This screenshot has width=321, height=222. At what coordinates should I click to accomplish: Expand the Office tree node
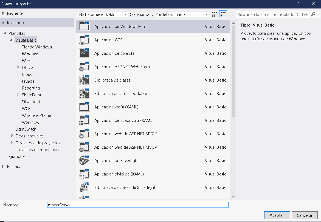[x=18, y=67]
